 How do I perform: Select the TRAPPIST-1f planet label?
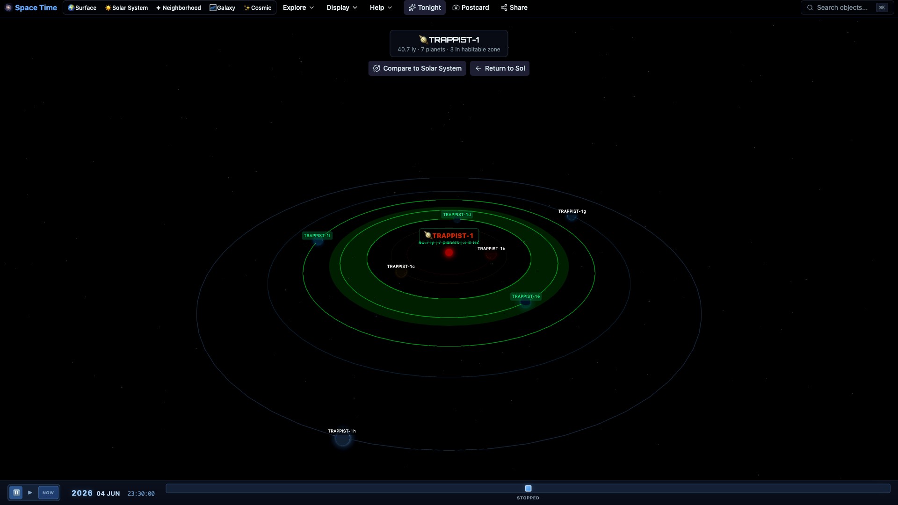tap(317, 236)
